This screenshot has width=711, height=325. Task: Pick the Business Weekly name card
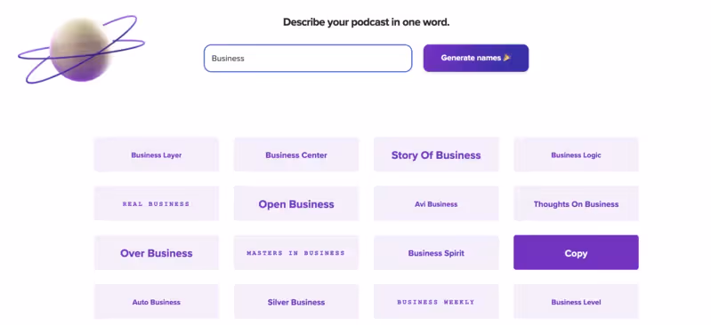tap(436, 301)
